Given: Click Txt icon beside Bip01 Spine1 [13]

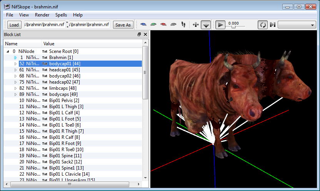Looking at the screenshot, I should [x=45, y=168].
